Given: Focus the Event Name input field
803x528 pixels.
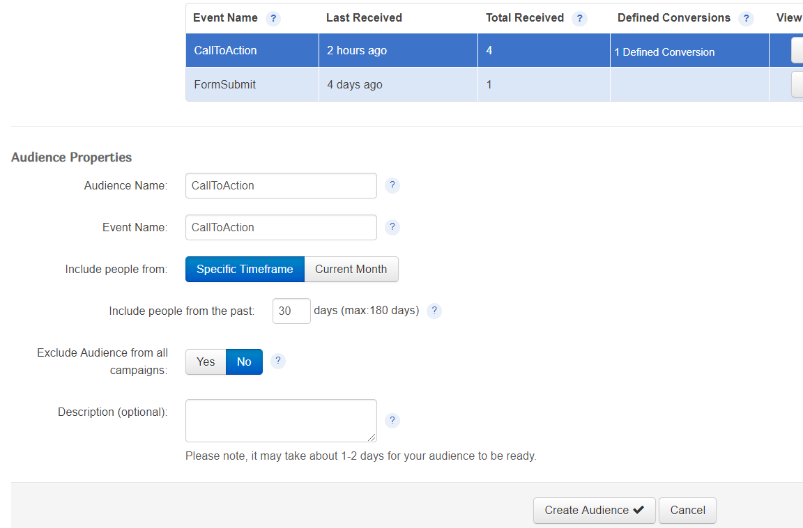Looking at the screenshot, I should click(281, 228).
